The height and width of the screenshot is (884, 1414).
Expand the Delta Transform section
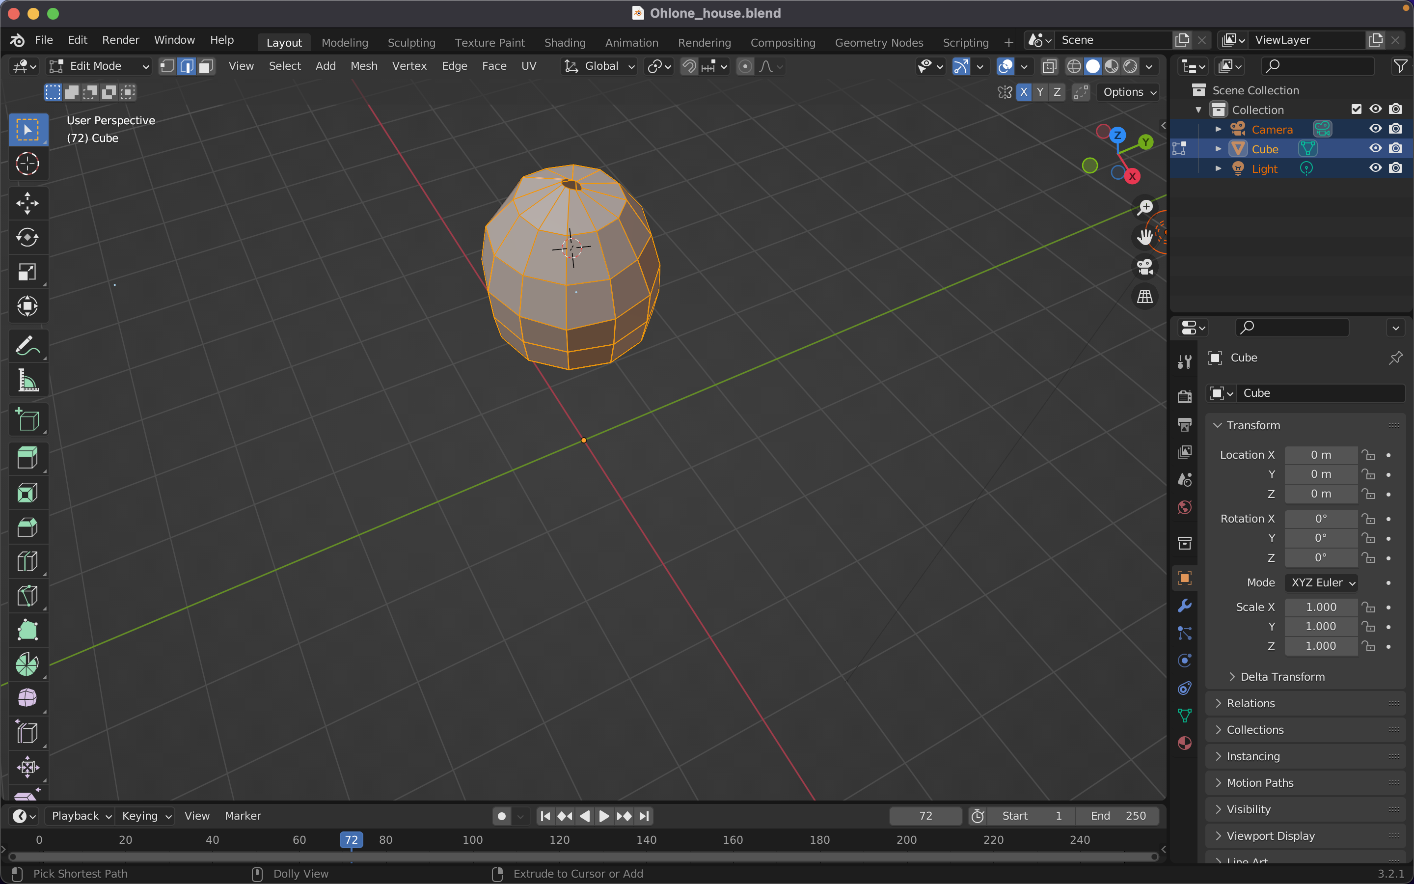tap(1282, 676)
